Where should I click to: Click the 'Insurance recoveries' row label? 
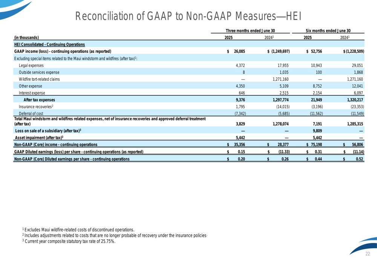click(36, 107)
